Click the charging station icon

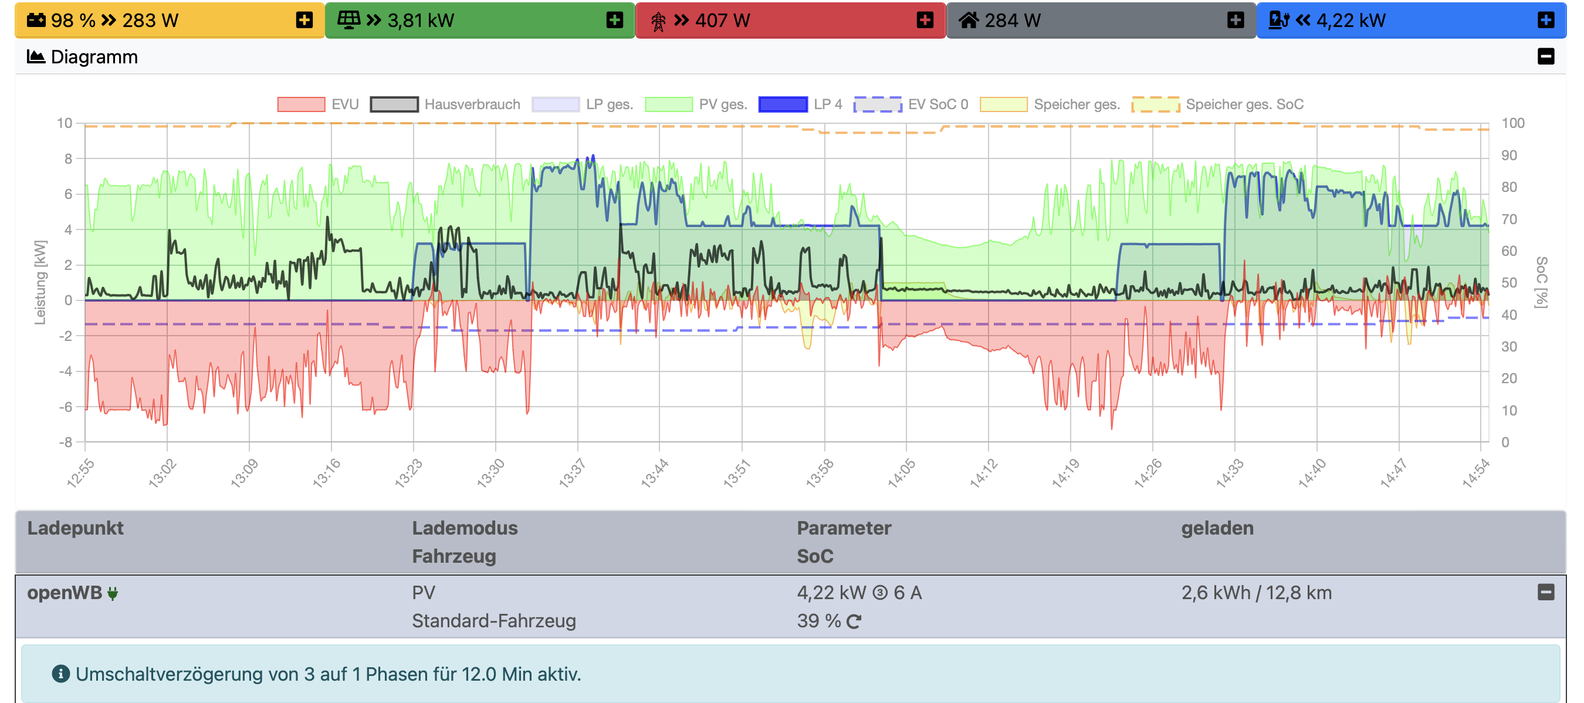[x=1279, y=21]
